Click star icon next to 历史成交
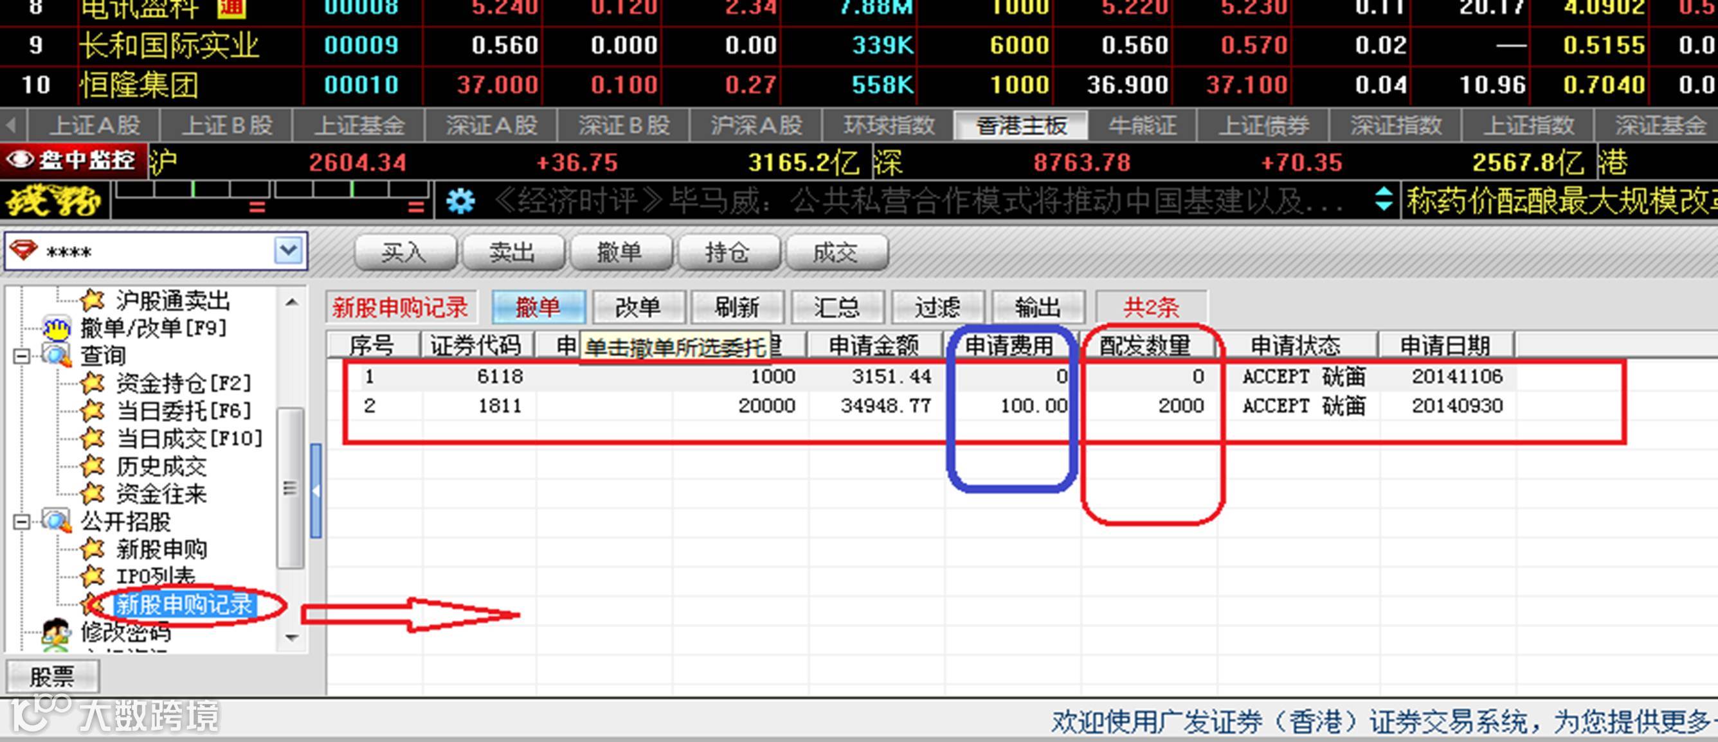The height and width of the screenshot is (742, 1718). (93, 466)
